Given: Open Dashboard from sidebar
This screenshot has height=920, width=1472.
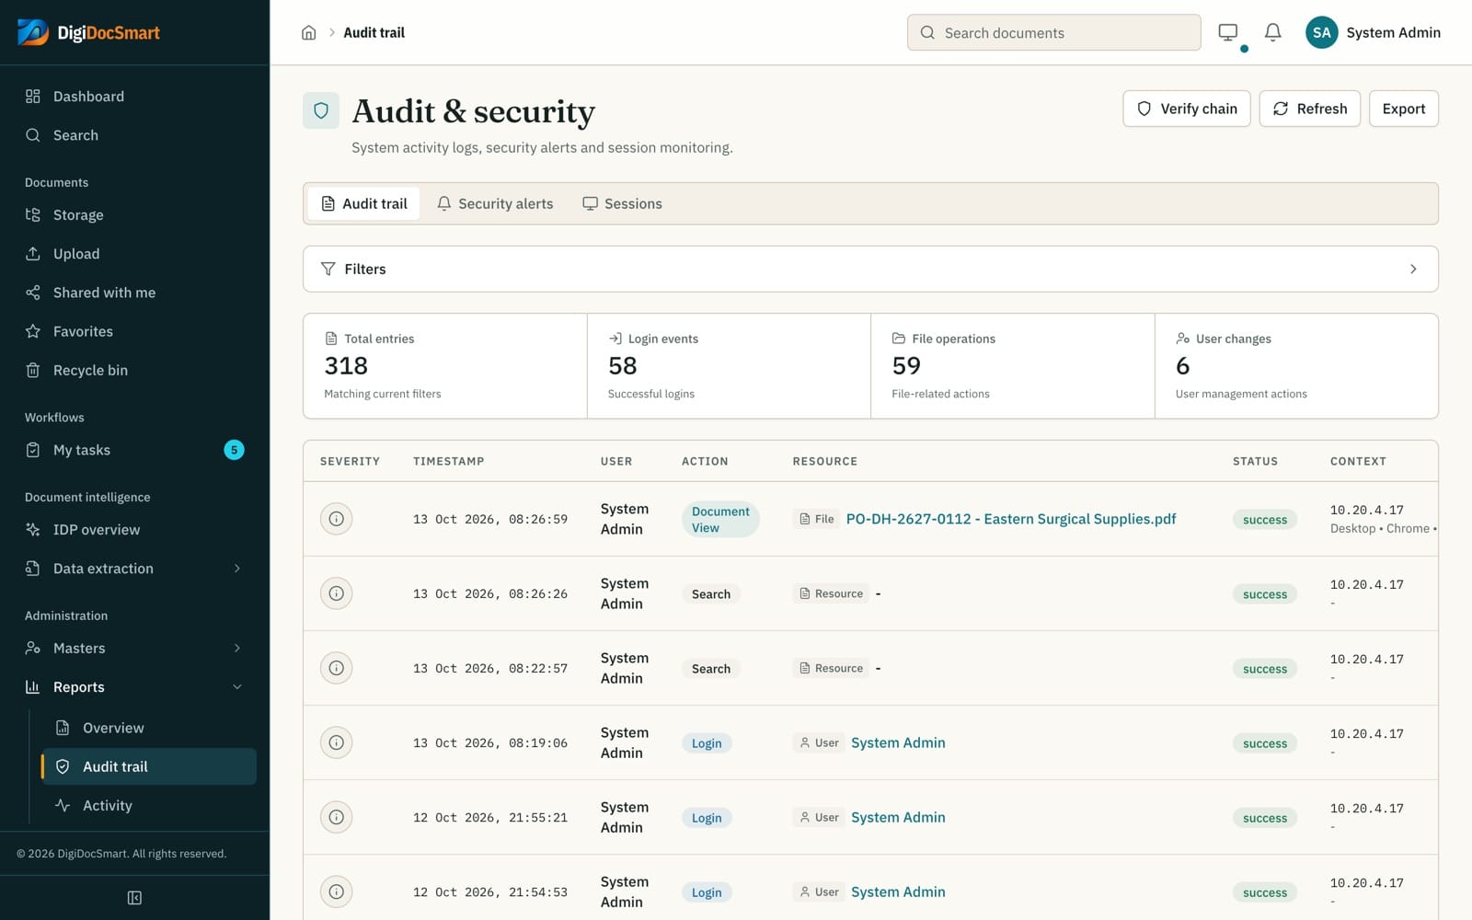Looking at the screenshot, I should tap(134, 97).
